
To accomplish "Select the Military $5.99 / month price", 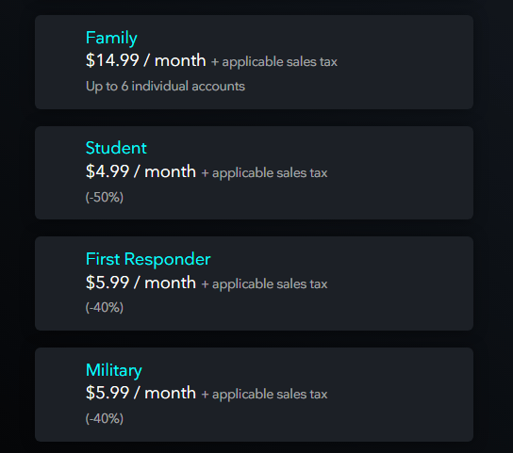I will 141,393.
